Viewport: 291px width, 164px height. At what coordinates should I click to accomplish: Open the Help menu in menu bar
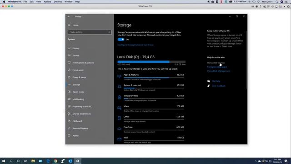77,2
